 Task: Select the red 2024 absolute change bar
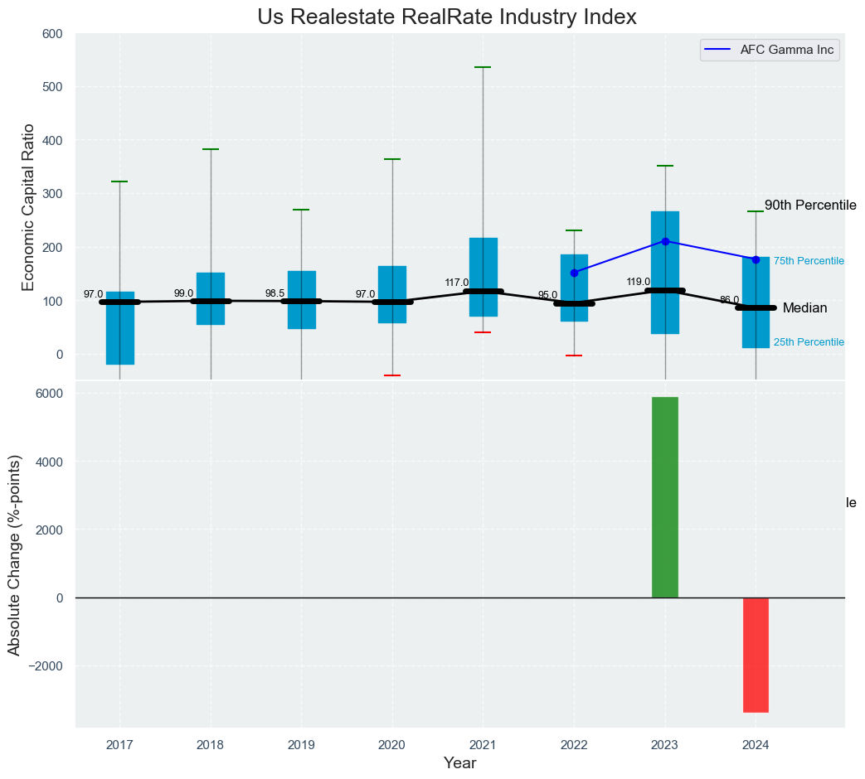click(756, 655)
